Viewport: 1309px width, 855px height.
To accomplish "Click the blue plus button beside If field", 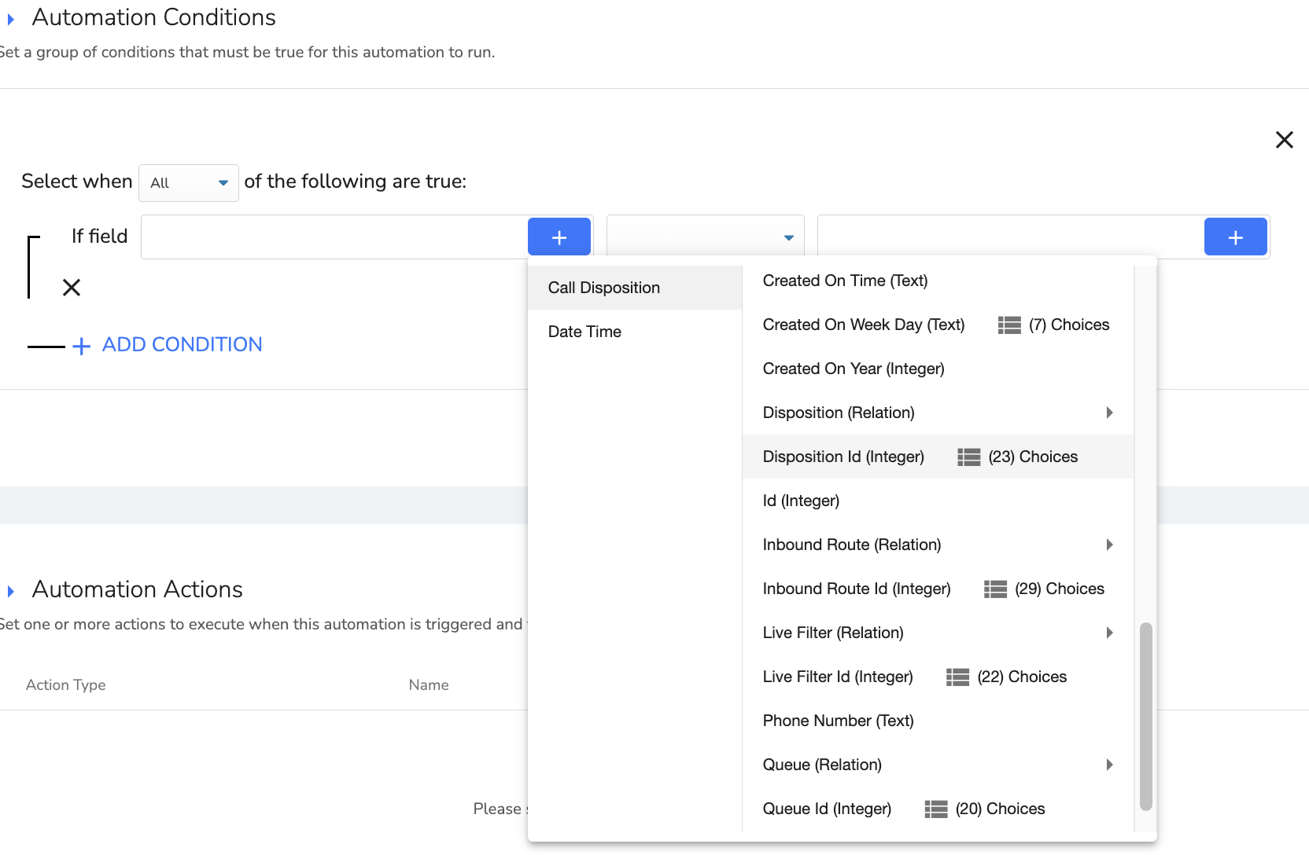I will point(559,237).
